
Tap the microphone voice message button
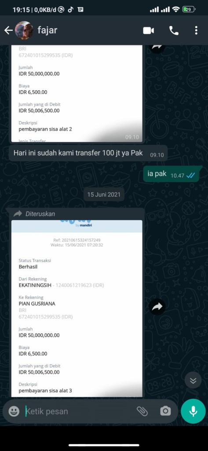193,411
